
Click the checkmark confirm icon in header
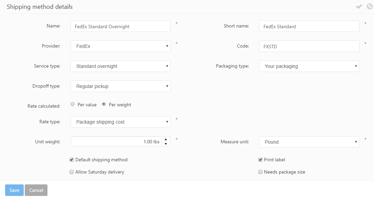359,6
